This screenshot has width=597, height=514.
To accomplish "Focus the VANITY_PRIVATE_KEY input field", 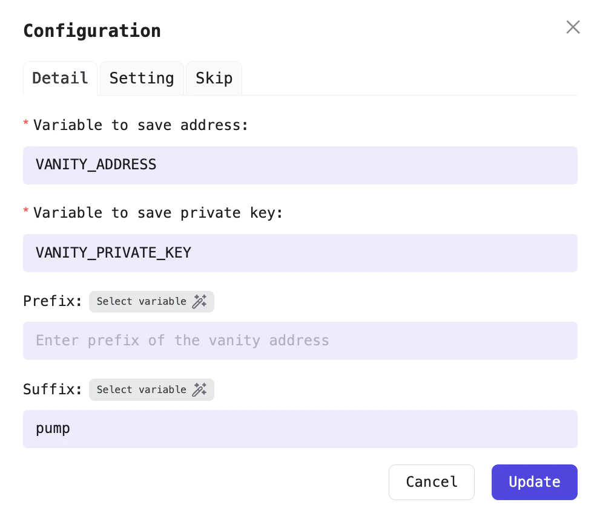I will (x=300, y=253).
